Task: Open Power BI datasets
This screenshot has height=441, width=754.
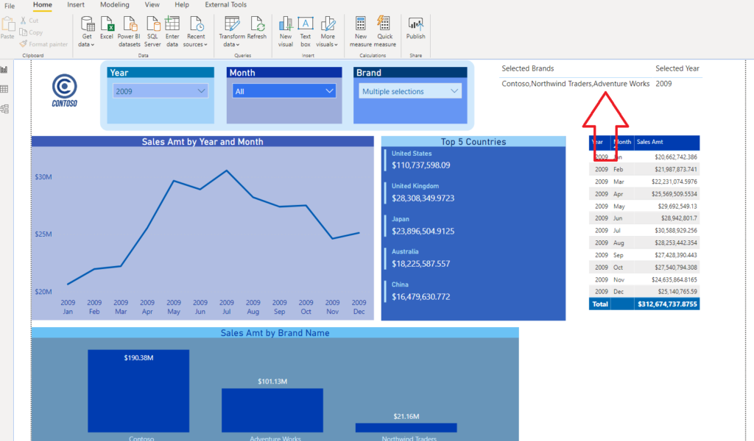Action: pos(130,31)
